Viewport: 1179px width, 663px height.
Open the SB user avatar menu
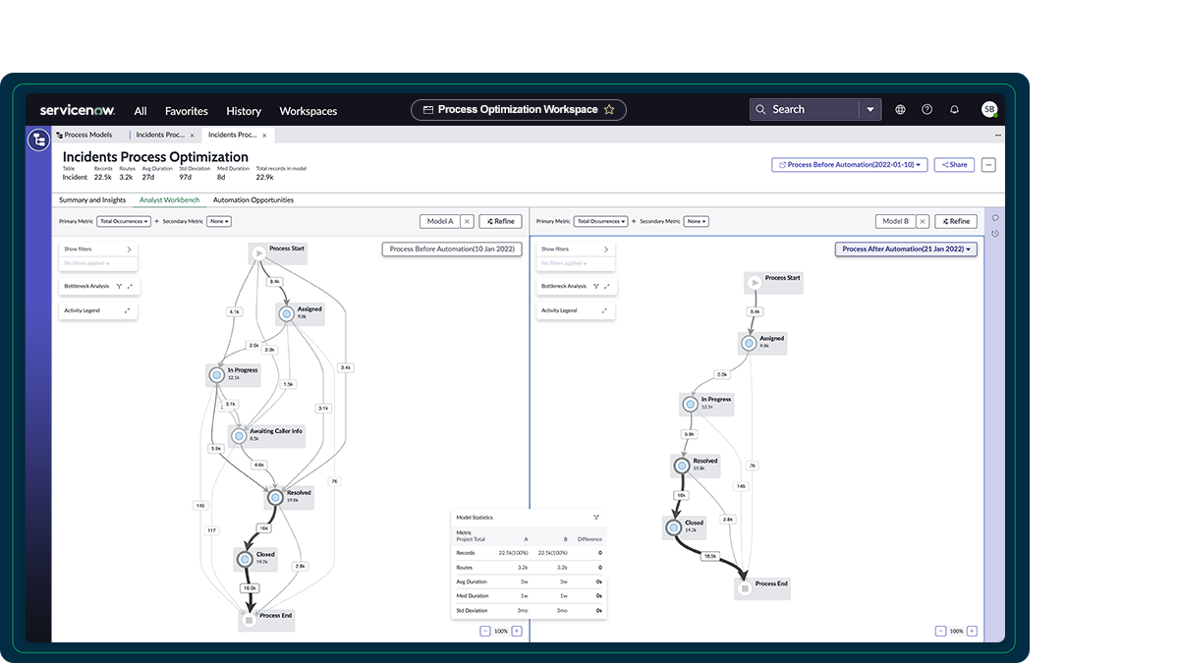[989, 109]
